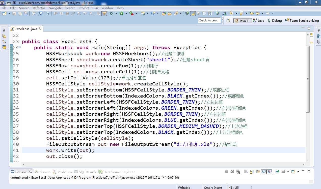Open the Window menu

pyautogui.click(x=107, y=8)
